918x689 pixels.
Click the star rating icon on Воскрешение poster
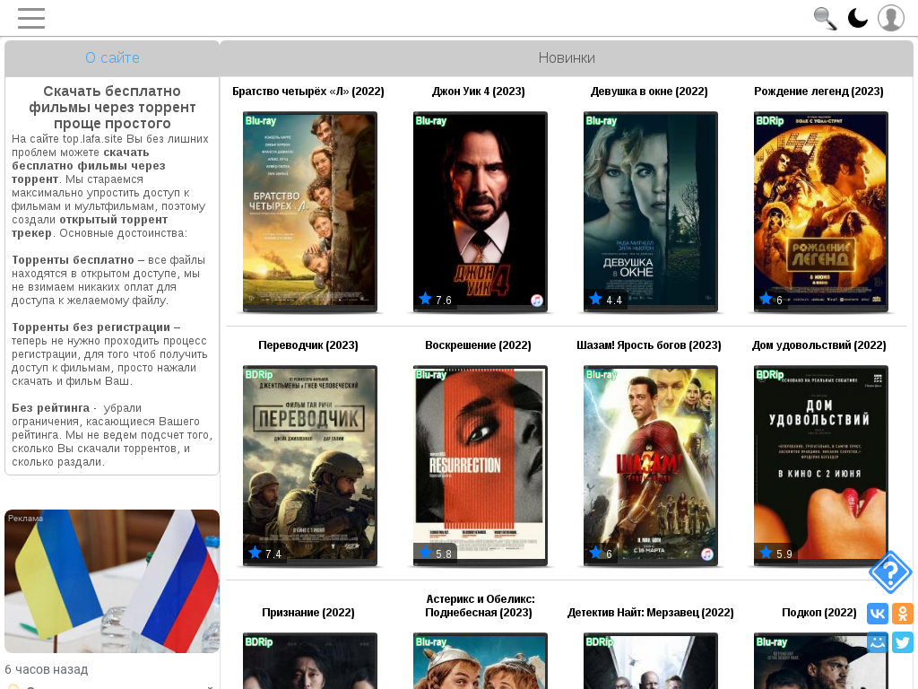pyautogui.click(x=425, y=553)
